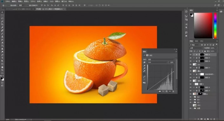Delete the selected layer using the trash icon
This screenshot has height=121, width=224.
(214, 119)
